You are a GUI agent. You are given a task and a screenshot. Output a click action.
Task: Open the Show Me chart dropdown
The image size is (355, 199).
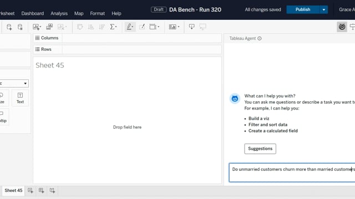tap(174, 27)
